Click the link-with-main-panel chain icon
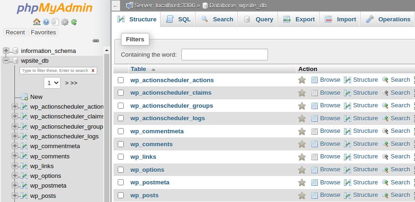The image size is (415, 202). (x=96, y=41)
